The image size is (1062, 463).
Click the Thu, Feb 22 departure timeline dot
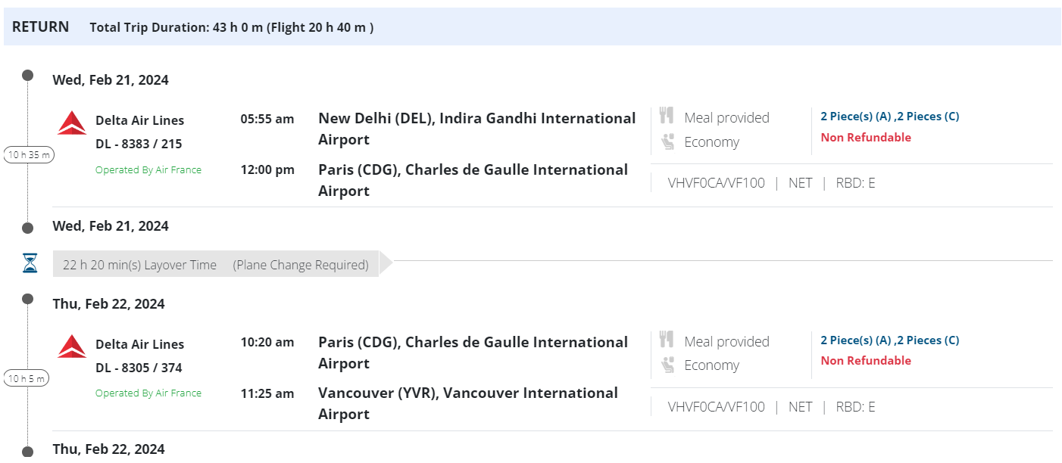[x=28, y=299]
